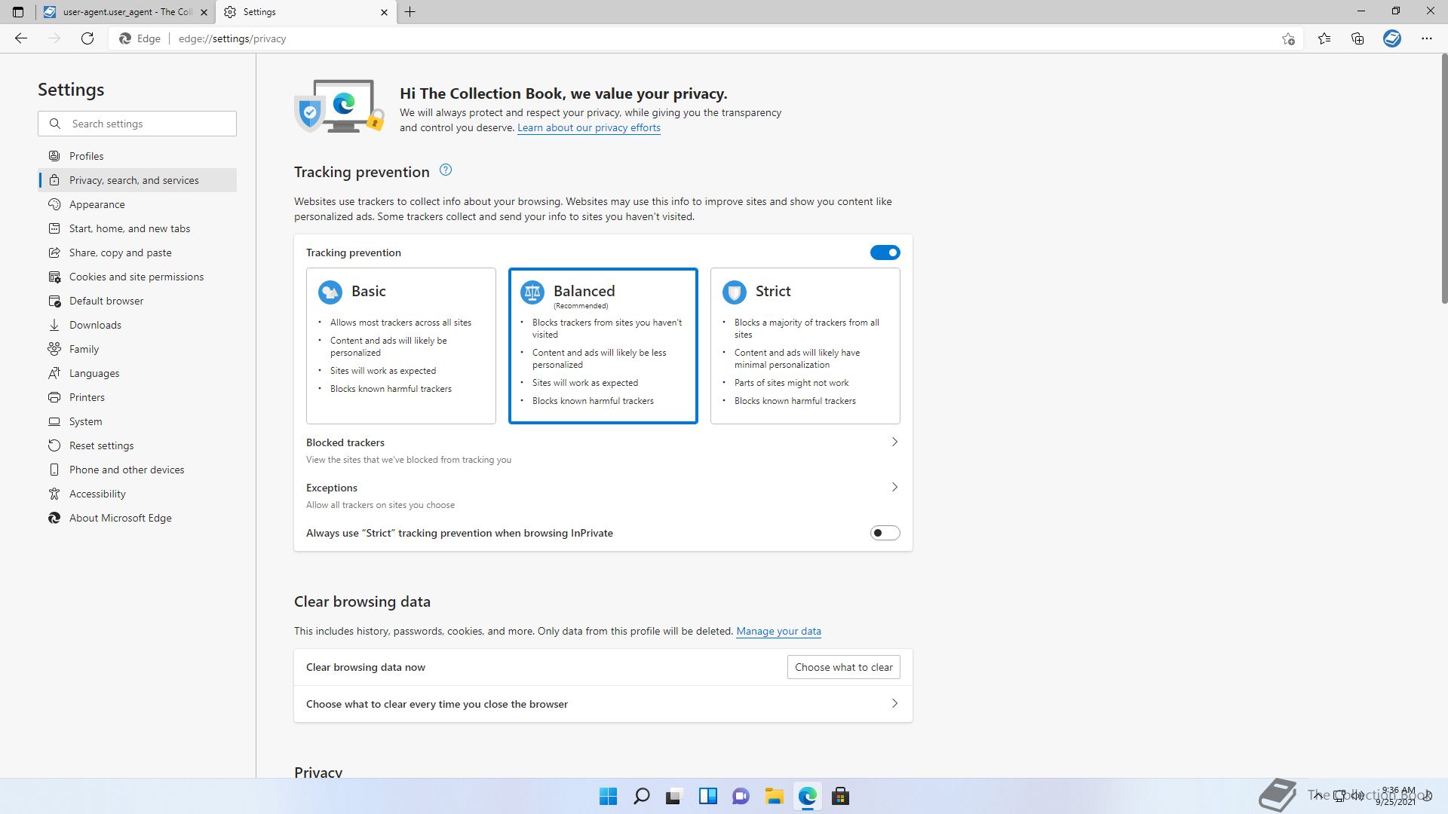Screen dimensions: 1448x814
Task: Open Widgets from taskbar
Action: point(707,796)
